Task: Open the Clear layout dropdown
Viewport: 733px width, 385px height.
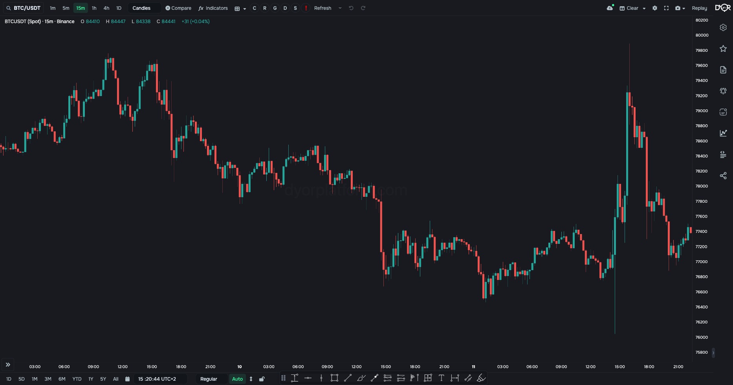Action: [x=632, y=8]
